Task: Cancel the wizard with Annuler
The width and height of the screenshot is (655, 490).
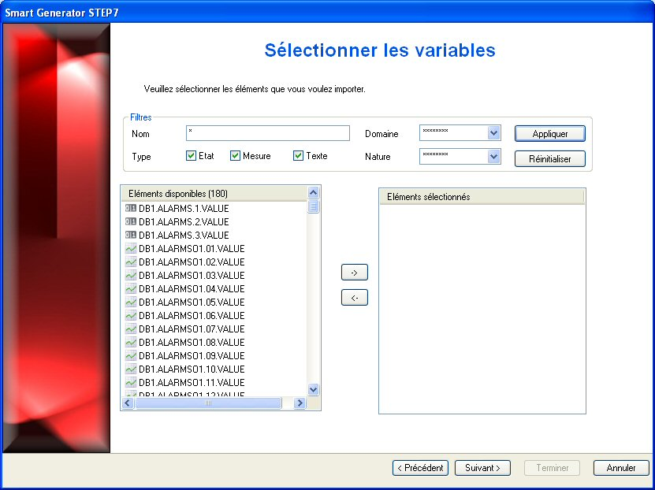Action: pos(621,468)
